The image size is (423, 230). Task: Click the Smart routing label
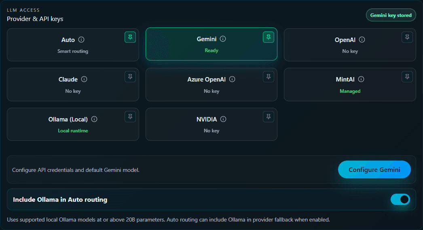[73, 51]
